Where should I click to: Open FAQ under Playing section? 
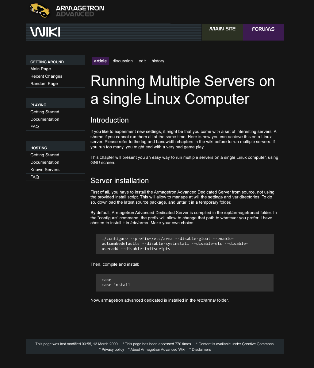pos(35,127)
